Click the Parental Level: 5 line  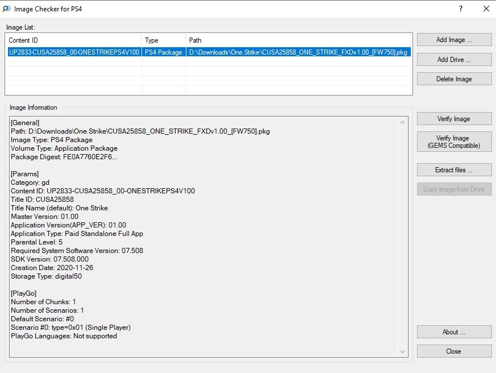(37, 242)
